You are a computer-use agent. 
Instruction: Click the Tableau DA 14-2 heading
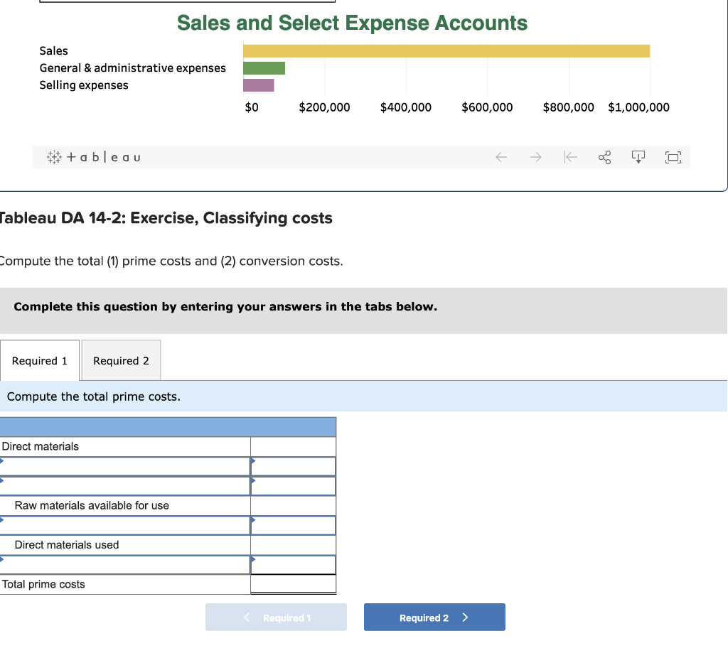pyautogui.click(x=165, y=217)
